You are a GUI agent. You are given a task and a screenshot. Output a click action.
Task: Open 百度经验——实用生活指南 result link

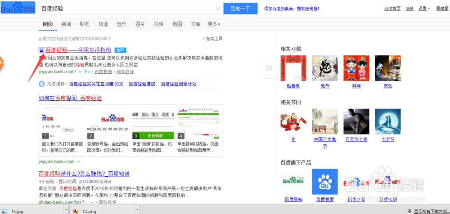(78, 50)
